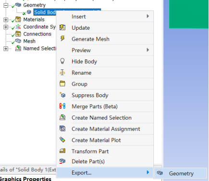Click the Create Material Plot icon
Image resolution: width=209 pixels, height=181 pixels.
[x=62, y=140]
